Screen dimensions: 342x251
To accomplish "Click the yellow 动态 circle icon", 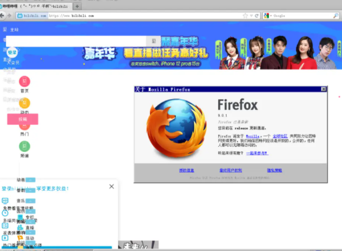I will [24, 103].
